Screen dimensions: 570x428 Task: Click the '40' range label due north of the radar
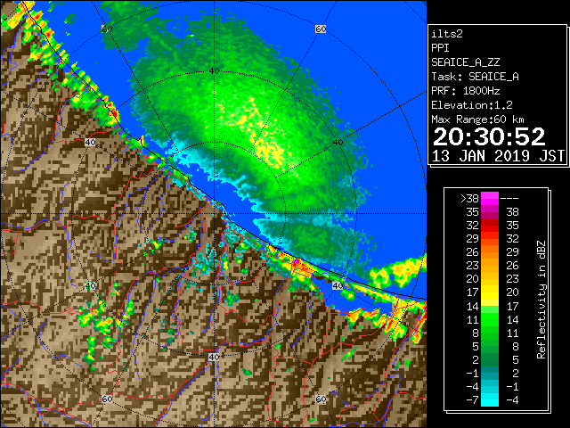tap(214, 71)
